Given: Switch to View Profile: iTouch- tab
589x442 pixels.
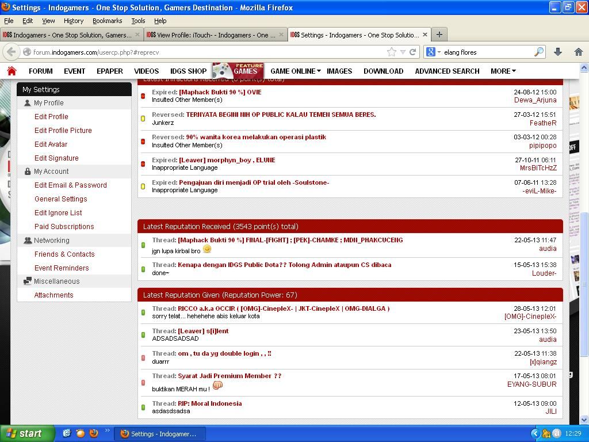Looking at the screenshot, I should pos(215,35).
